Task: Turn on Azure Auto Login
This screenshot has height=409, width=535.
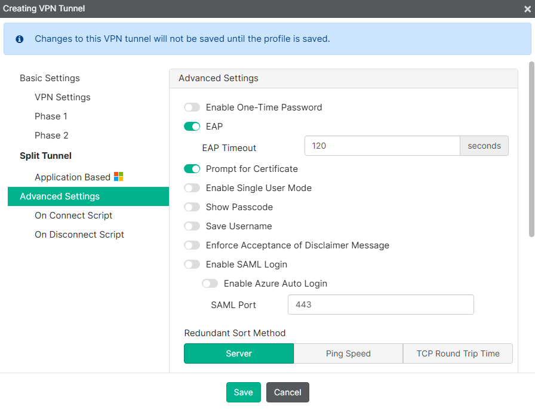Action: click(x=210, y=283)
